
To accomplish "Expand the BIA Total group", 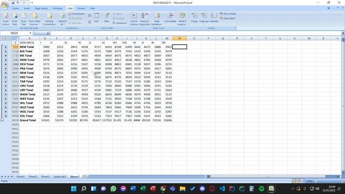I will click(x=5, y=51).
